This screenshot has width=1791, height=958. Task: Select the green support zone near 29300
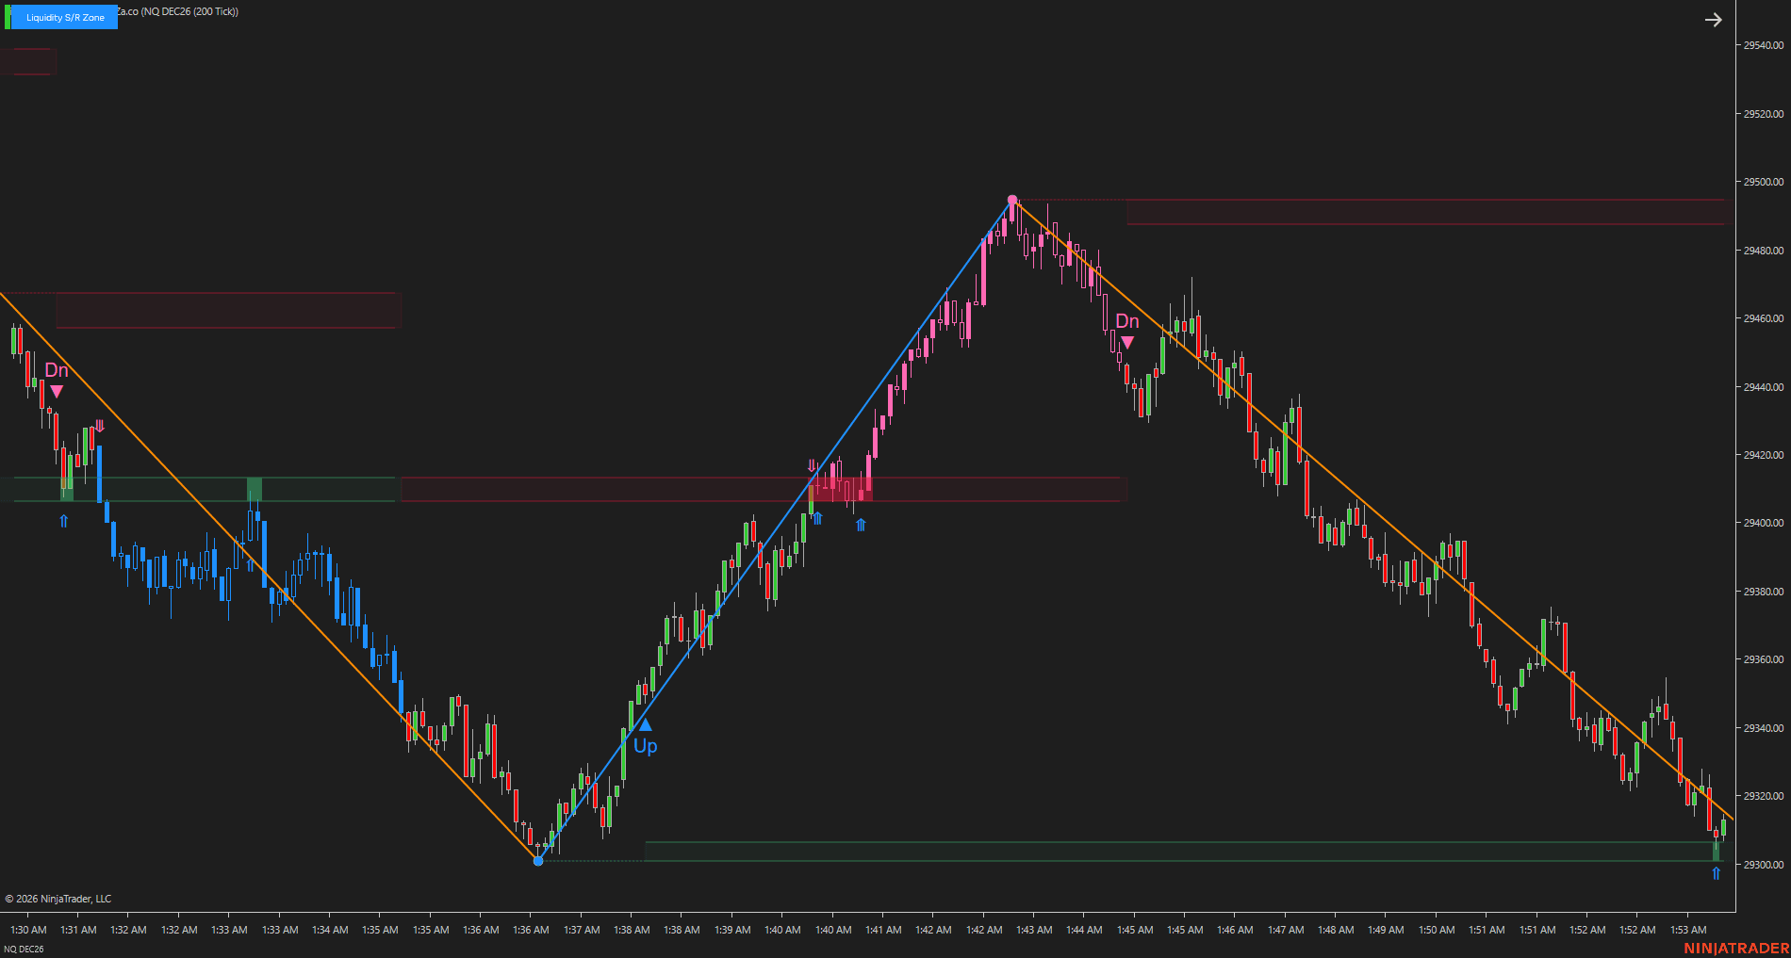point(1183,852)
